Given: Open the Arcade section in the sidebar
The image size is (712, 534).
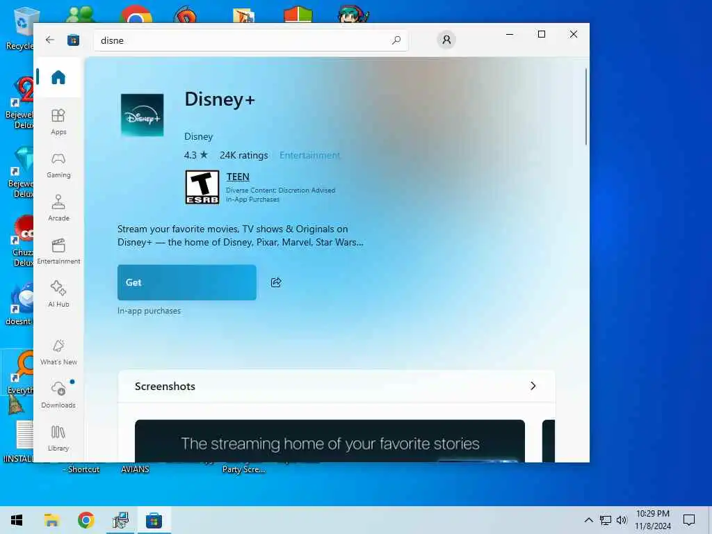Looking at the screenshot, I should (x=58, y=208).
